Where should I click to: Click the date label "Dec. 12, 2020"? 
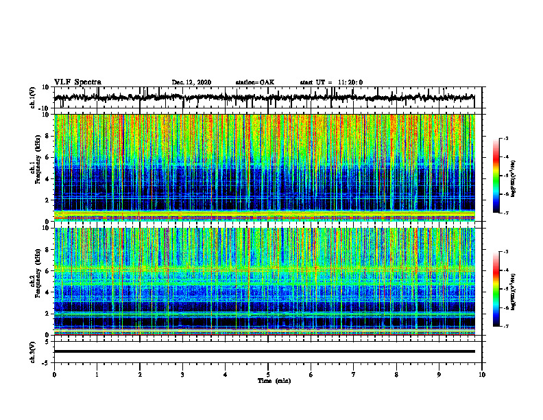tap(191, 82)
